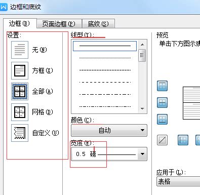Click the WPS Writer logo in the title bar

[4, 7]
